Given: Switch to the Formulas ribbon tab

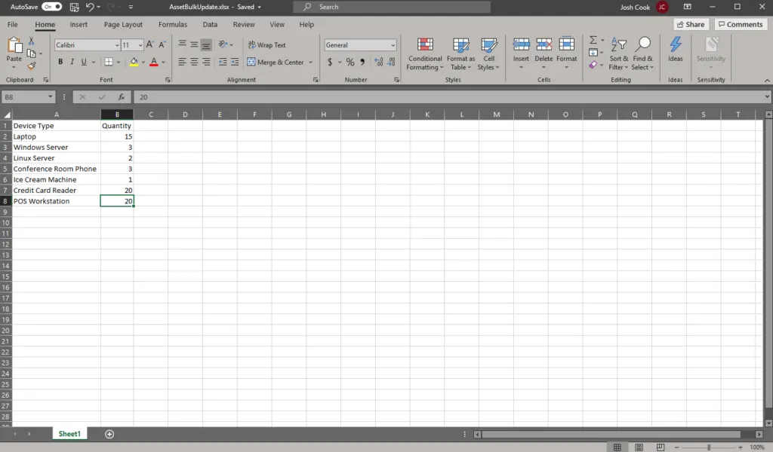Looking at the screenshot, I should click(173, 24).
